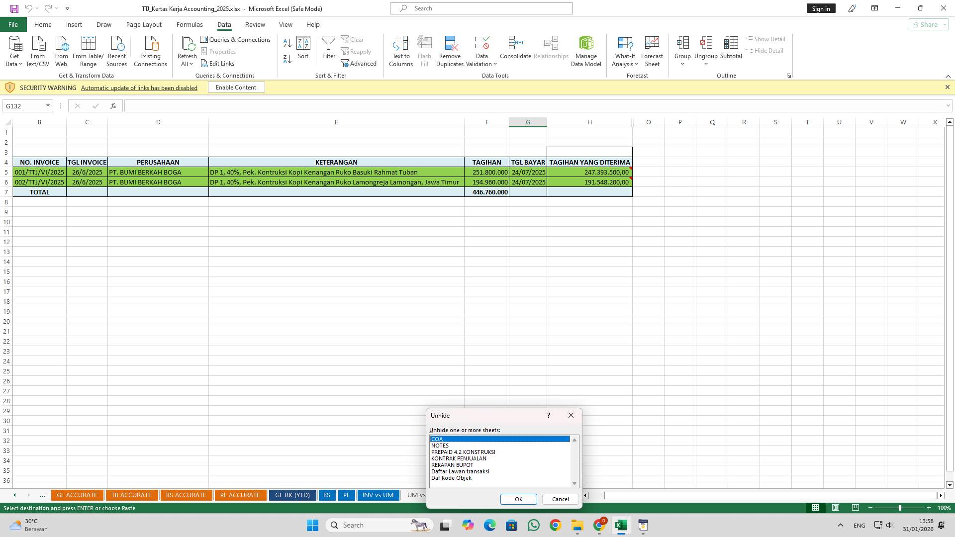Select PREPAID 4.2 KONSTRUKSI in the Unhide list
Image resolution: width=955 pixels, height=537 pixels.
[463, 452]
